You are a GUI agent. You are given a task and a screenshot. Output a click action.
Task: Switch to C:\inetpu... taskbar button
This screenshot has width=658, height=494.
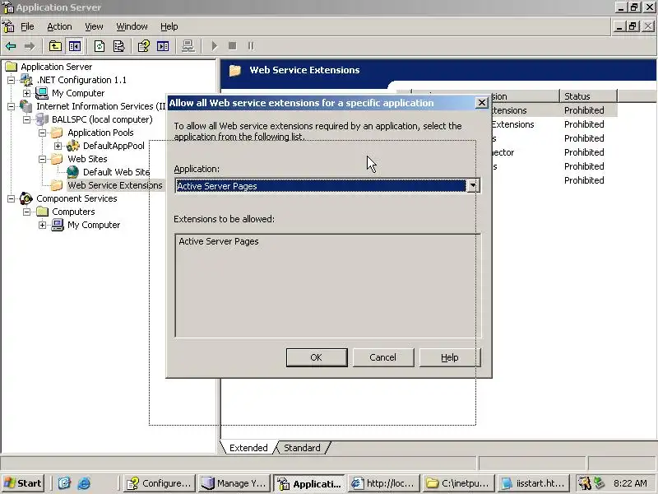pyautogui.click(x=459, y=483)
